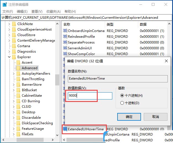Expand the BannerStore tree node
The height and width of the screenshot is (143, 173).
point(14,85)
